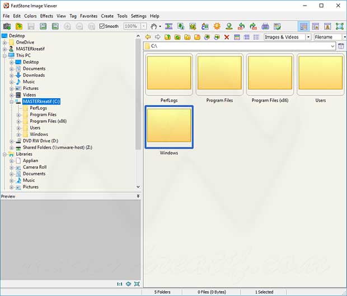
Task: Click the window-with-checkmark settings icon
Action: [277, 26]
